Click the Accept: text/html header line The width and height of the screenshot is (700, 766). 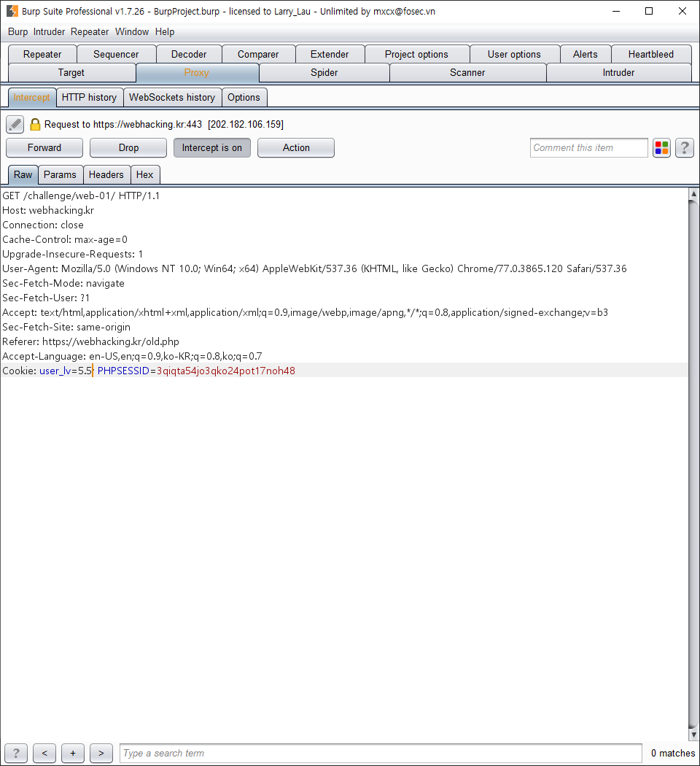tap(305, 313)
